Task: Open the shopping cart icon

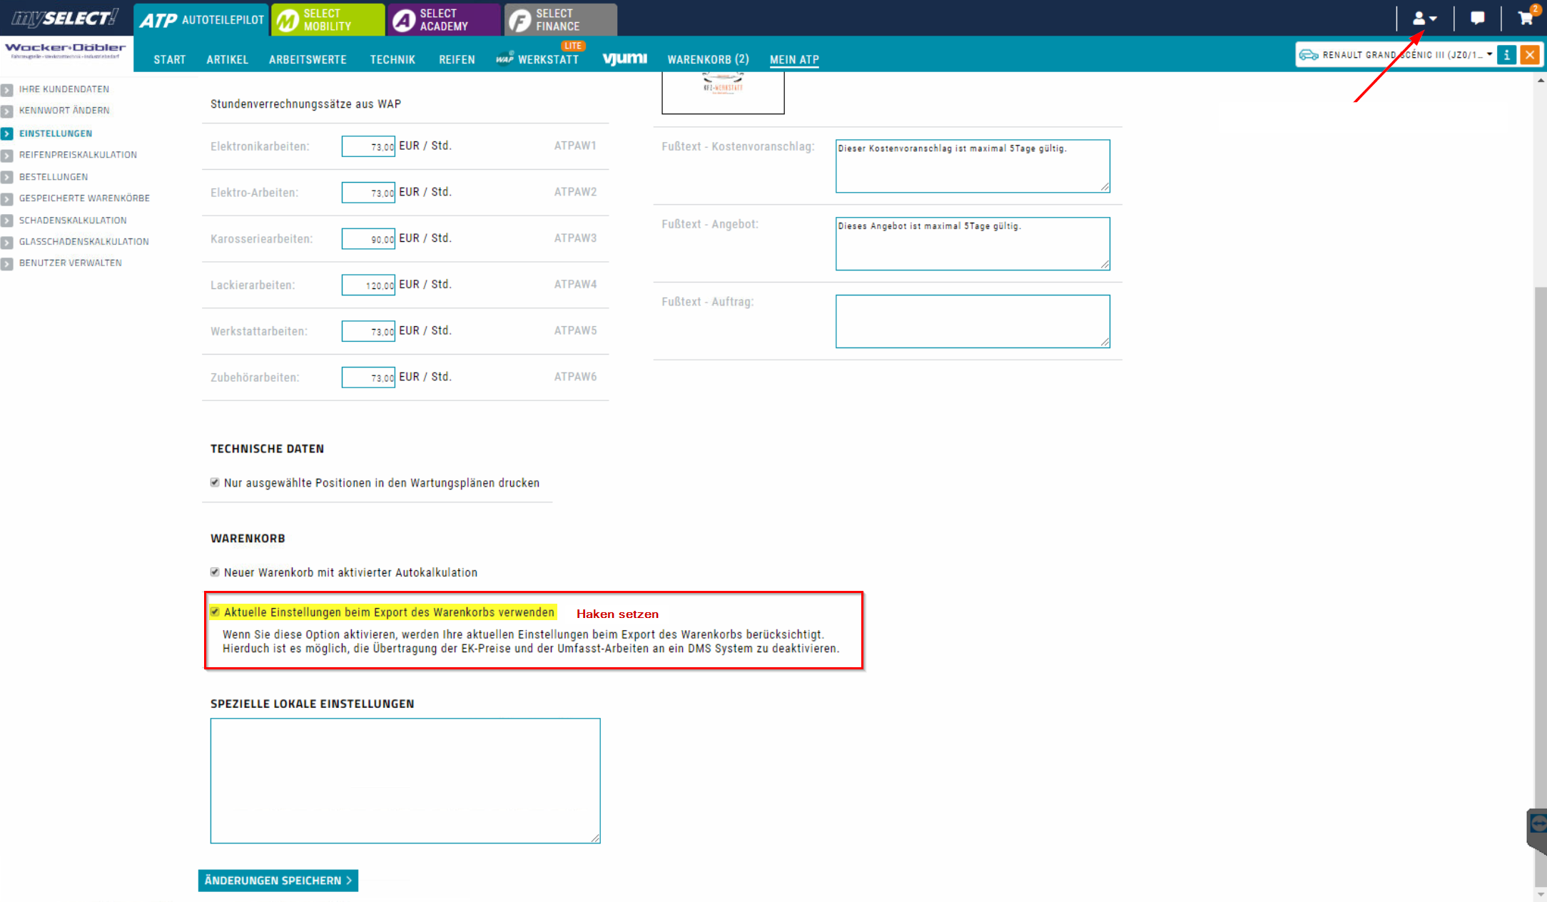Action: tap(1526, 17)
